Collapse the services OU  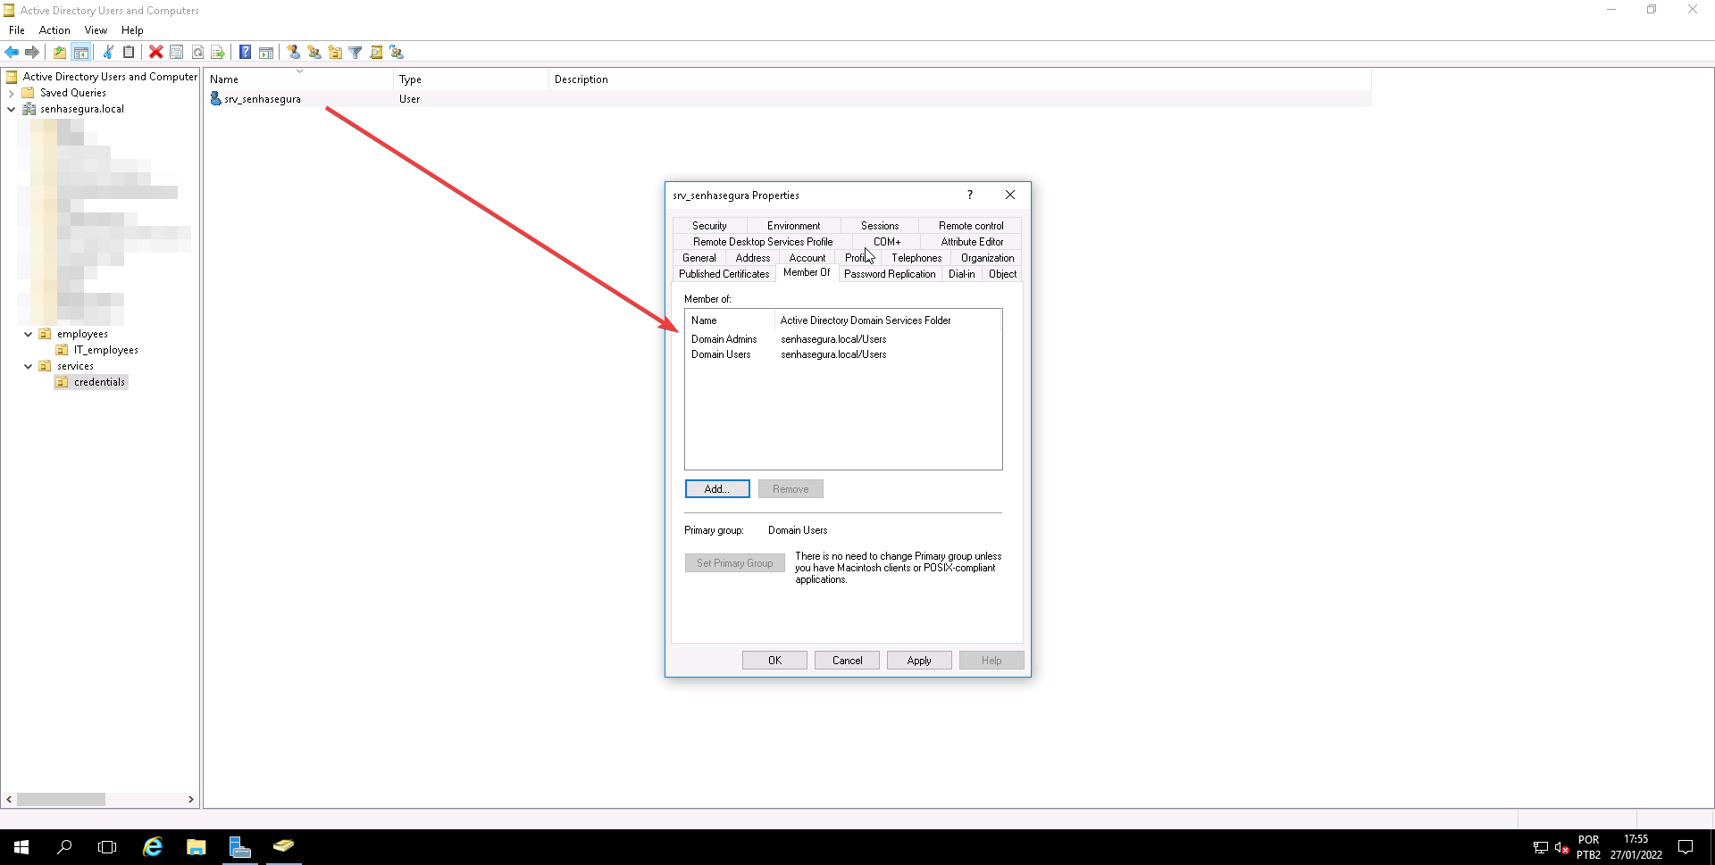28,366
